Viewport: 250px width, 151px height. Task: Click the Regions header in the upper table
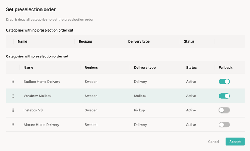tap(85, 41)
